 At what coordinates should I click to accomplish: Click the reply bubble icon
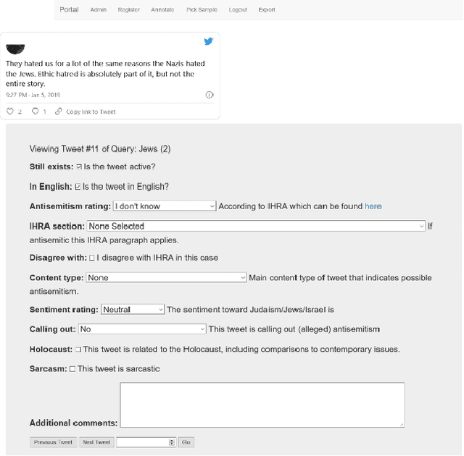click(x=35, y=111)
